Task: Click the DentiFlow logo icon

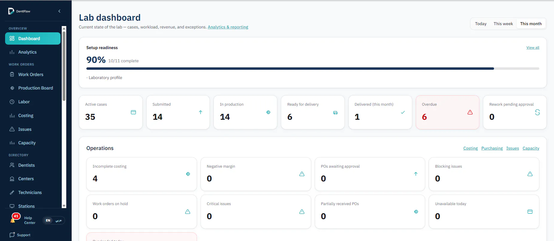Action: click(x=11, y=11)
